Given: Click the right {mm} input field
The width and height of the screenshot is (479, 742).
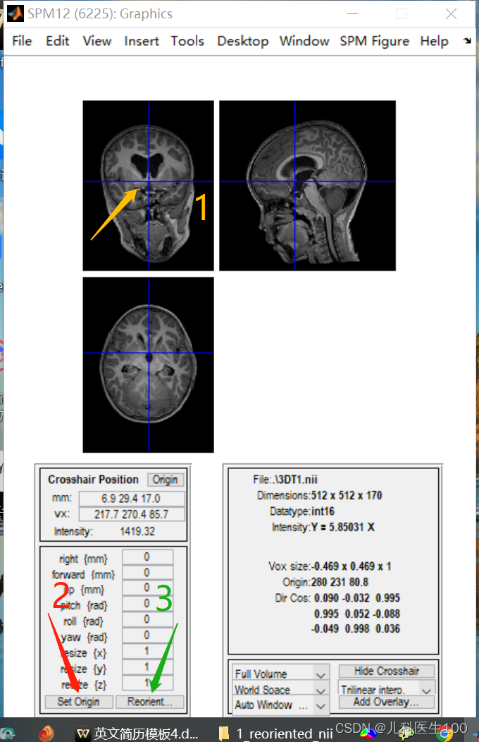Looking at the screenshot, I should point(147,557).
